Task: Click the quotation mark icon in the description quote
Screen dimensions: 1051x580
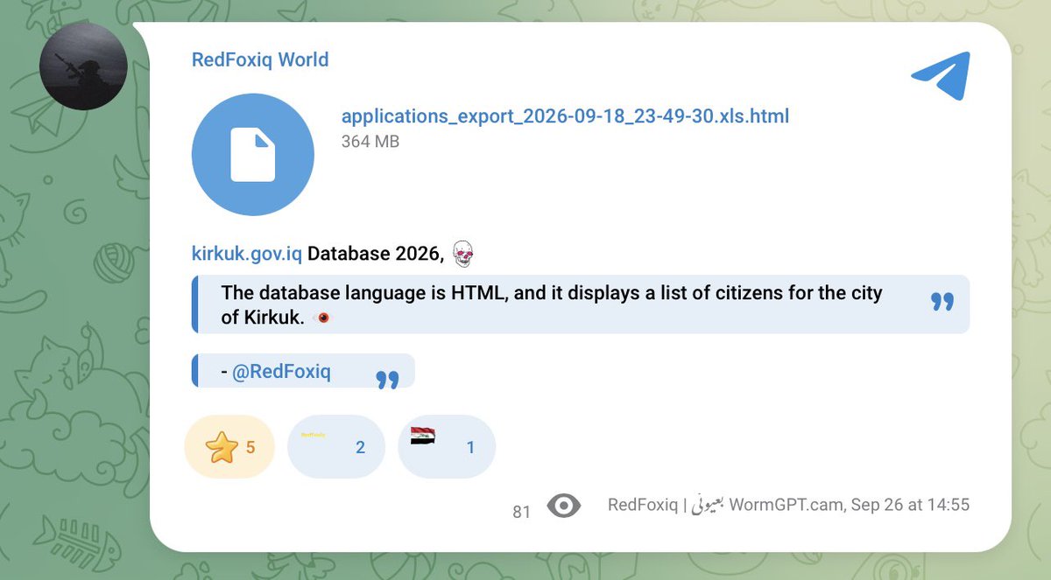Action: click(942, 302)
